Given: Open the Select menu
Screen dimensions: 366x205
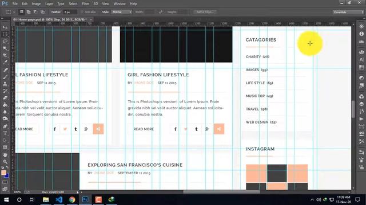Looking at the screenshot, I should 73,4.
